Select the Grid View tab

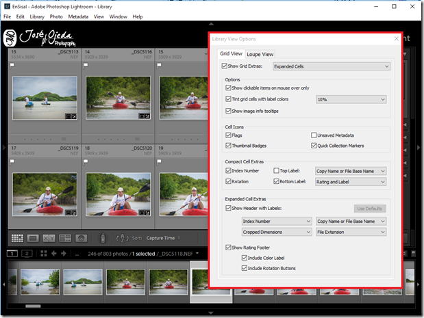(x=232, y=53)
